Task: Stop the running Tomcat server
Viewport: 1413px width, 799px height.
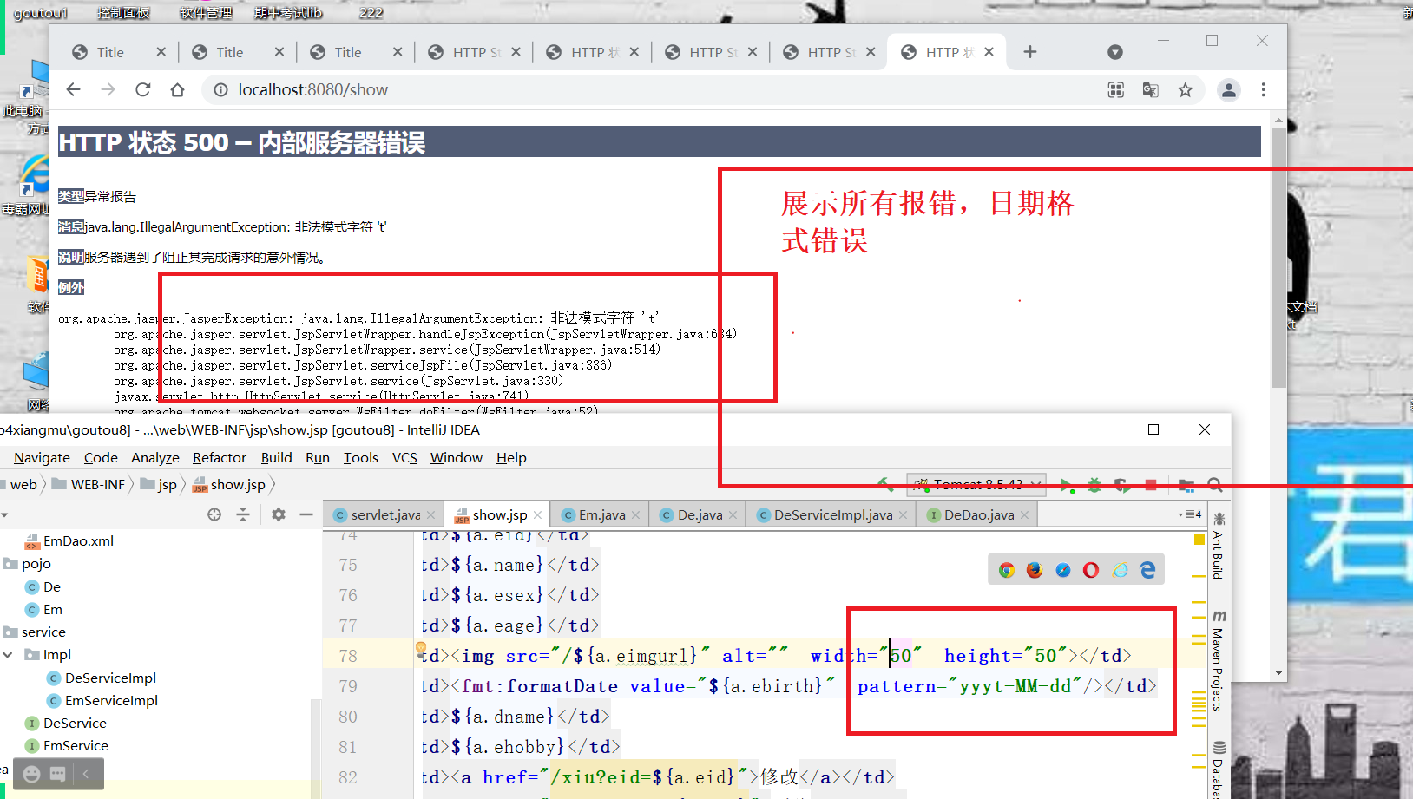Action: click(x=1151, y=485)
